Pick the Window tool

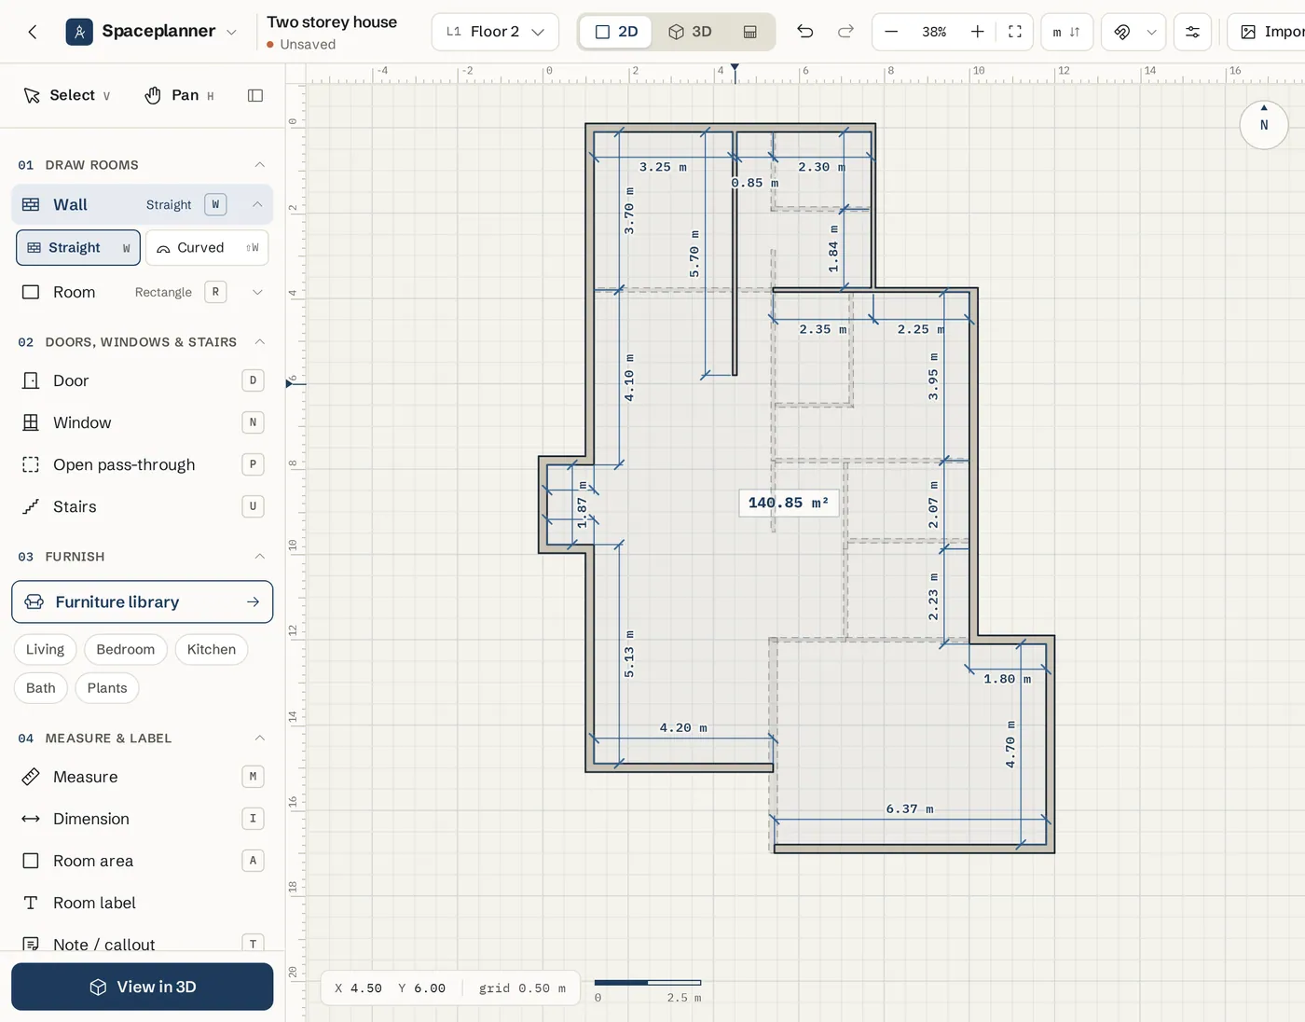pyautogui.click(x=143, y=422)
